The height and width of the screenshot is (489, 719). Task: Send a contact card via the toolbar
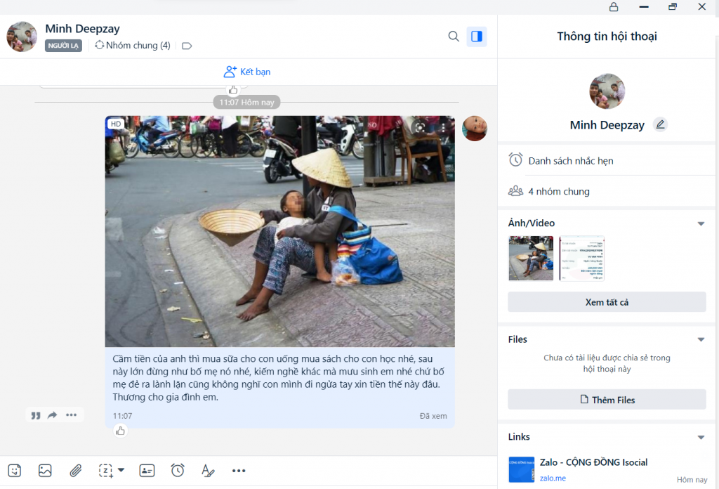(147, 471)
